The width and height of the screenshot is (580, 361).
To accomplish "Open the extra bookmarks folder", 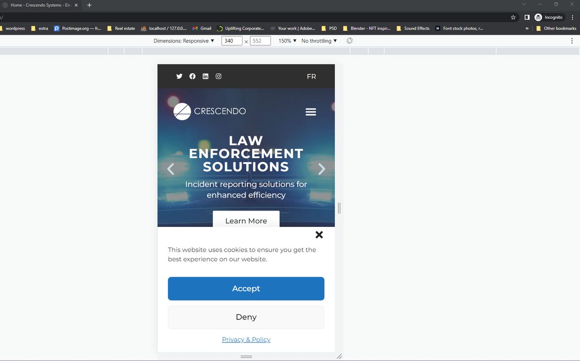I will [39, 28].
